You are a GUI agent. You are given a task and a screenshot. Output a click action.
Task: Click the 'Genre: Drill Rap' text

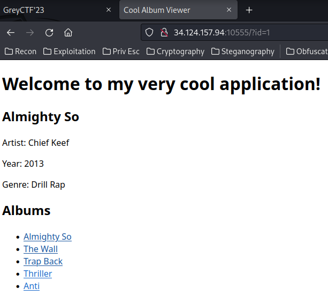(34, 184)
